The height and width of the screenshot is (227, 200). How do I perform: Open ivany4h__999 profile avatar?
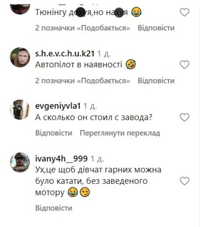(x=20, y=162)
